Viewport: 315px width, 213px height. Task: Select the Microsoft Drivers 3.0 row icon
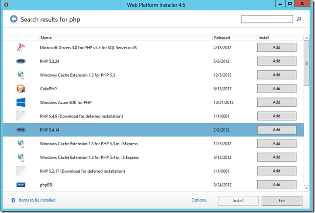pos(21,47)
